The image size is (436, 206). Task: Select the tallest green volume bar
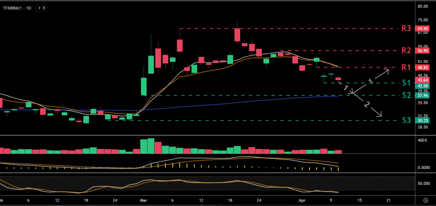(x=151, y=146)
